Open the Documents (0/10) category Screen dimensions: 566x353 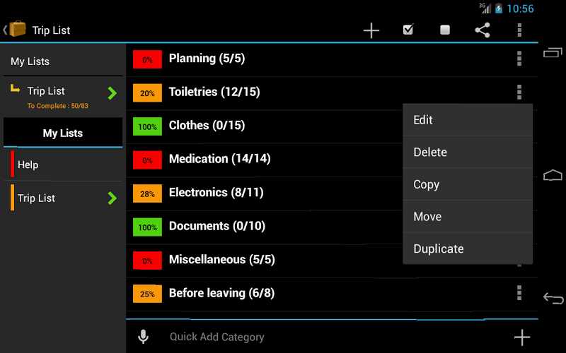click(x=217, y=226)
